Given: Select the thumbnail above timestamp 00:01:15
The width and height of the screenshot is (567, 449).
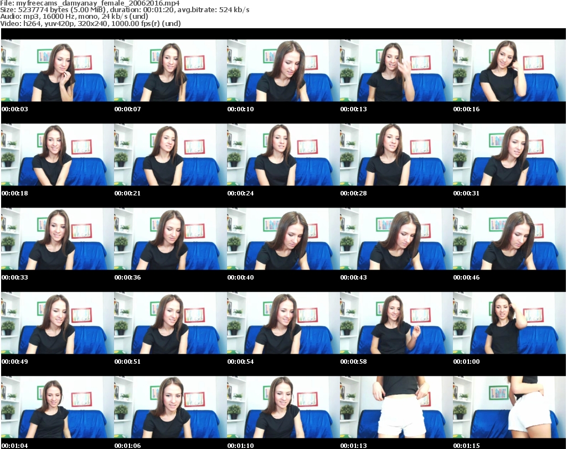Looking at the screenshot, I should (509, 407).
